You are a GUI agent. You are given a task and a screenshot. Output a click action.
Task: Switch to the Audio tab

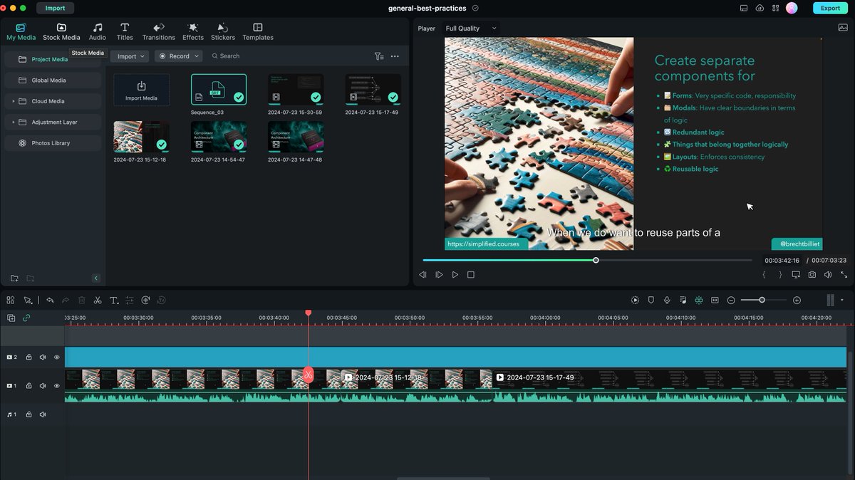pos(98,31)
